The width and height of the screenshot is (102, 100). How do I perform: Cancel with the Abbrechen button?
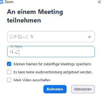(x=83, y=89)
